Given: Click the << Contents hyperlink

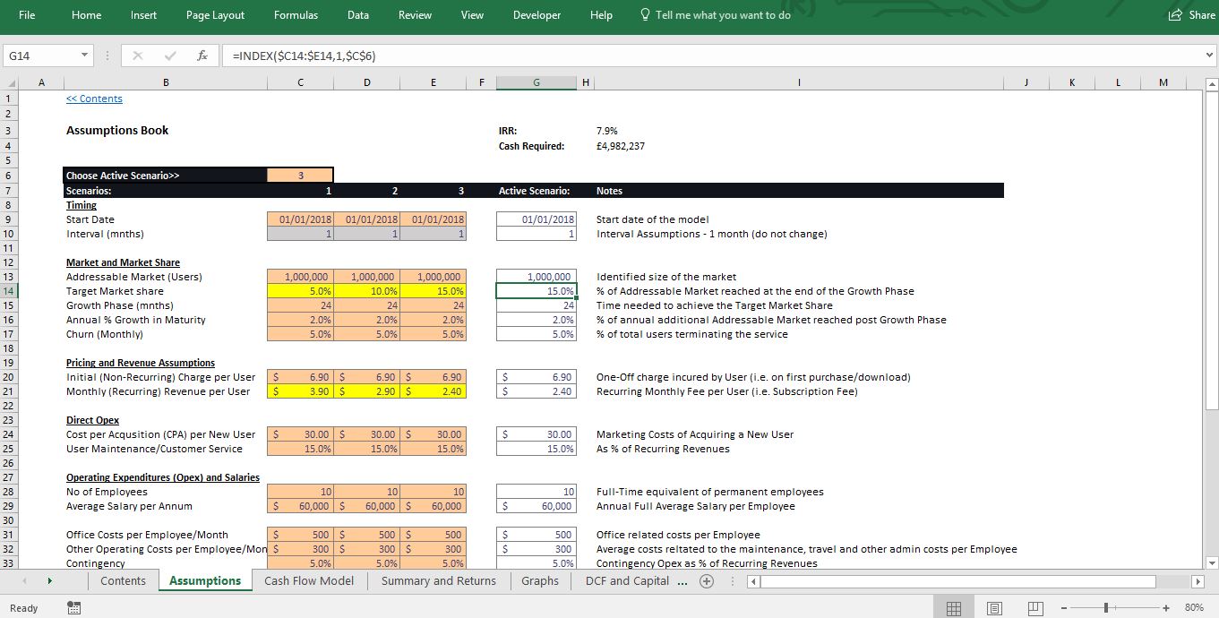Looking at the screenshot, I should [x=94, y=99].
